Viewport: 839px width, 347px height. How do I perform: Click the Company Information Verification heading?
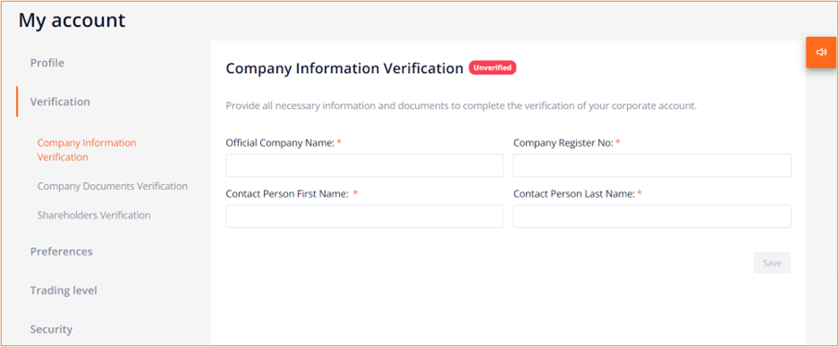pos(344,68)
